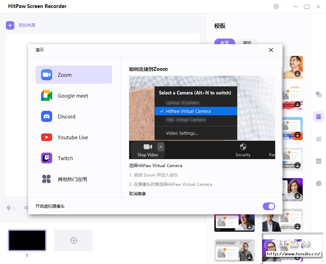Image resolution: width=326 pixels, height=264 pixels.
Task: Click the Google meet logo icon
Action: [x=47, y=96]
